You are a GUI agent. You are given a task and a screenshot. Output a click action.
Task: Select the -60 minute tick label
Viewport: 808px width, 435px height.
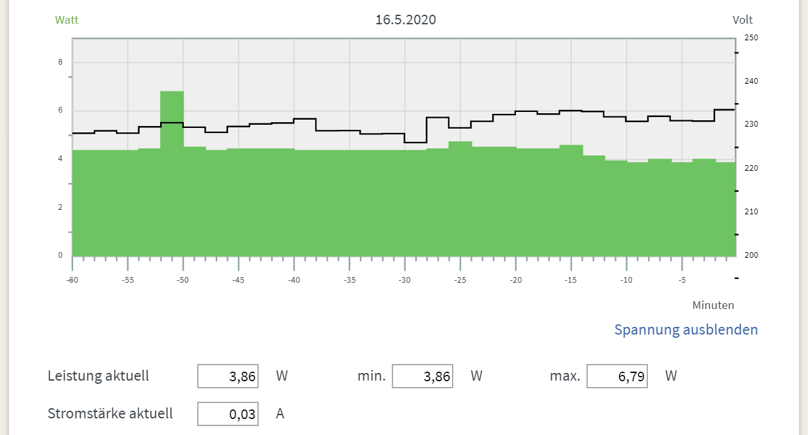pos(72,280)
